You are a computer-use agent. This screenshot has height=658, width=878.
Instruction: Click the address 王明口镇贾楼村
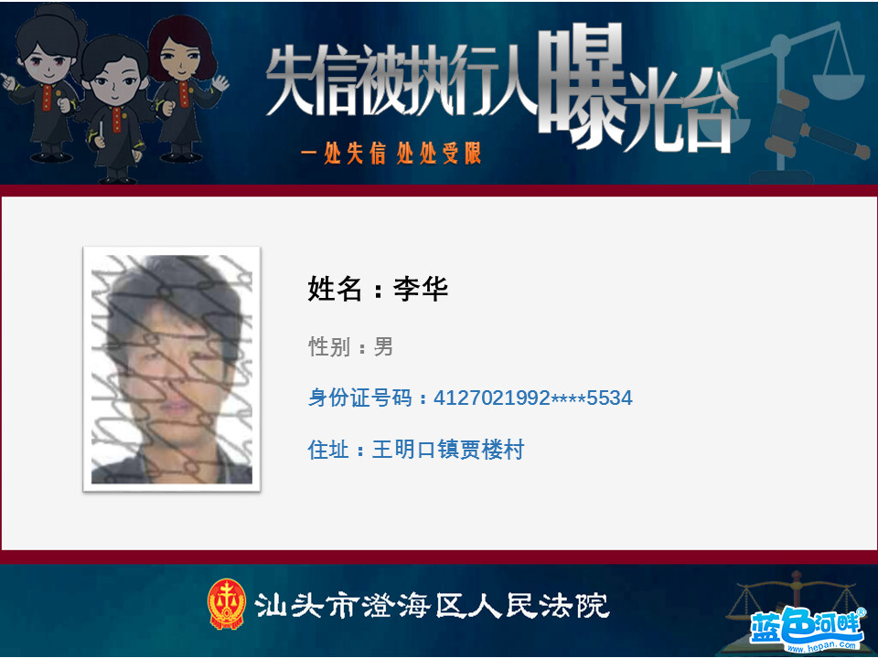(448, 450)
